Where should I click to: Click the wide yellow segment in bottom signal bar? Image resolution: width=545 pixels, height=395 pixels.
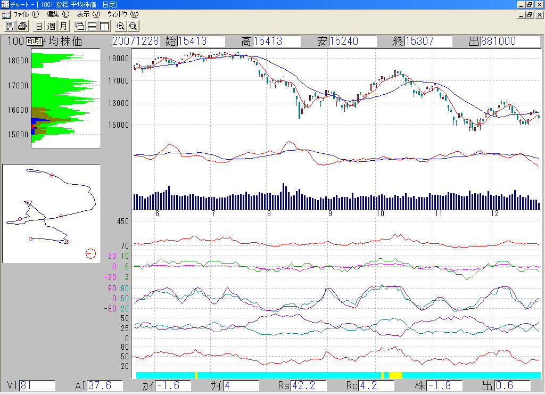395,375
